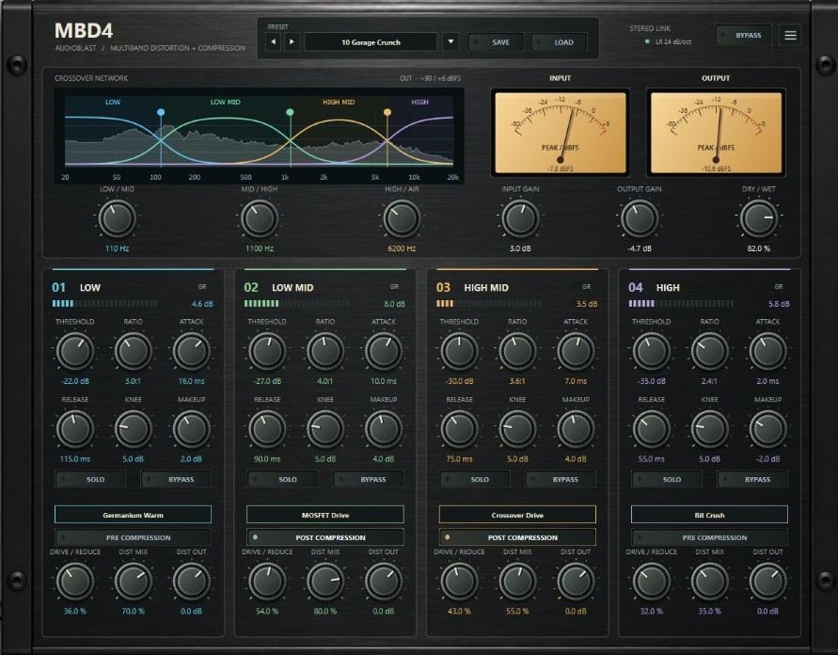Go to the next preset arrow
This screenshot has width=838, height=655.
pyautogui.click(x=292, y=41)
